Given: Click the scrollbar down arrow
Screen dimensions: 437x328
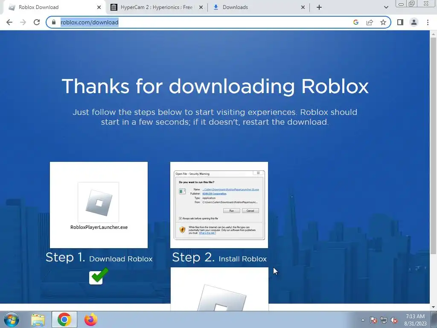Looking at the screenshot, I should (433, 307).
